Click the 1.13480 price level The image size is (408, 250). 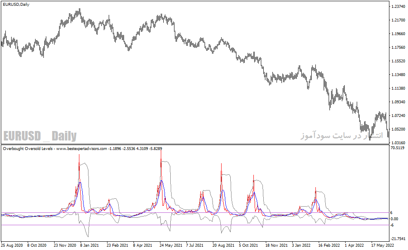398,75
